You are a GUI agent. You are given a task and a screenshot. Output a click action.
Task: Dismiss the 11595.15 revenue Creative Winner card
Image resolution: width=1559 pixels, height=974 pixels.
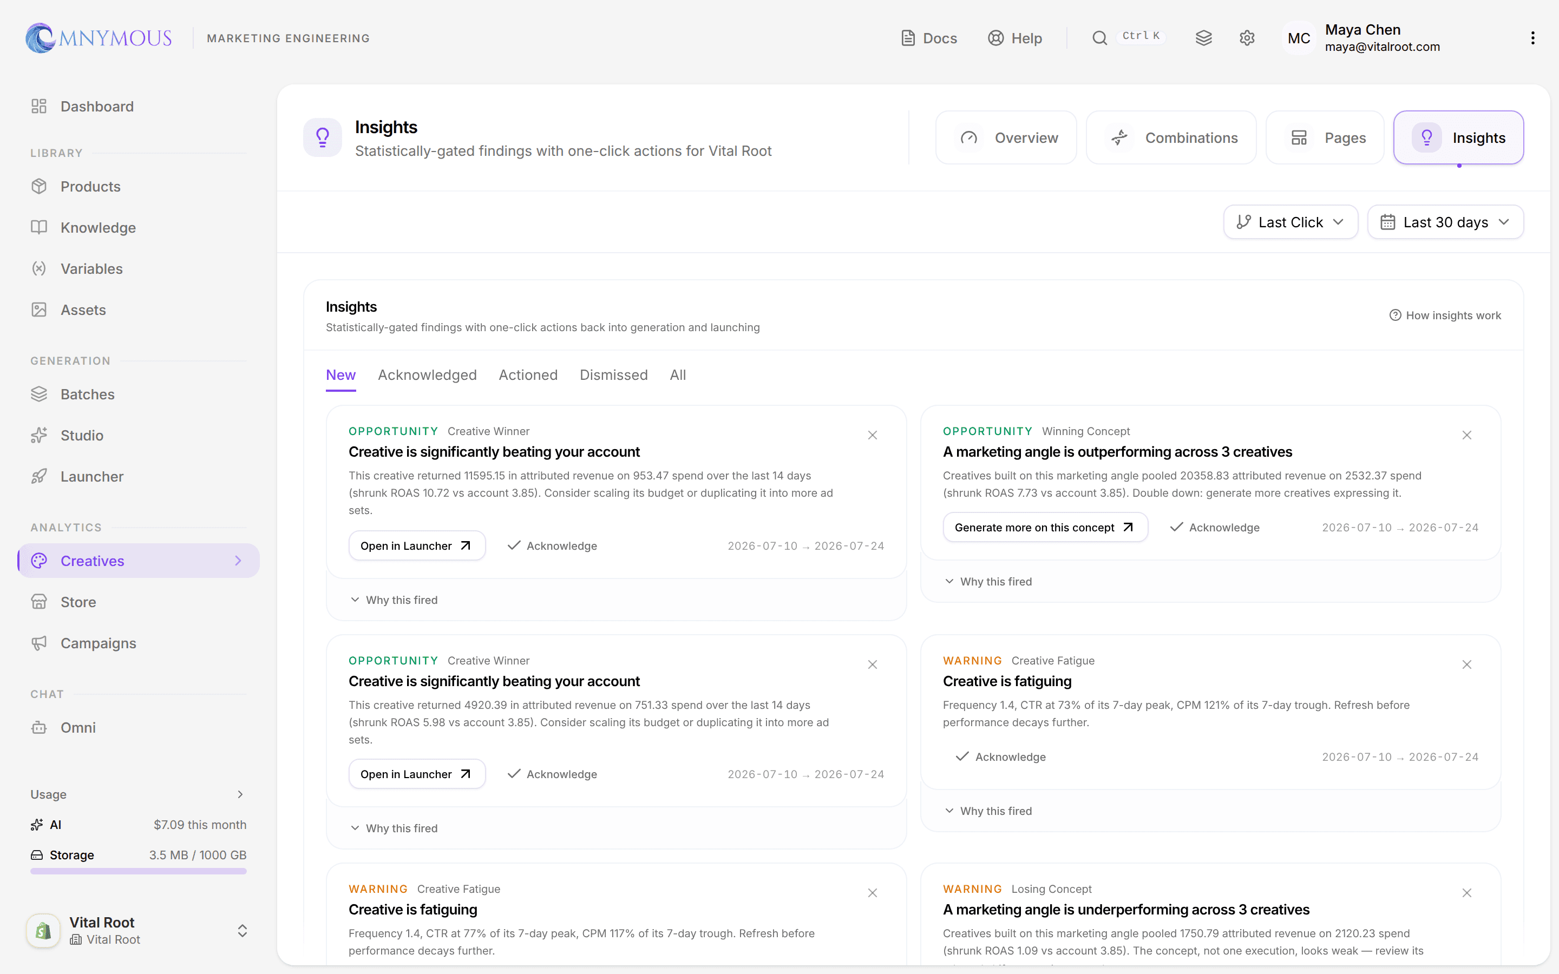(x=872, y=436)
